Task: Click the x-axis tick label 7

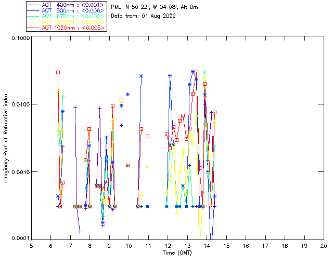Action: coord(70,246)
